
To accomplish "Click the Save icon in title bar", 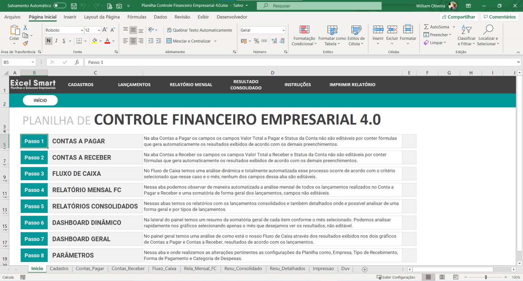I will click(74, 6).
